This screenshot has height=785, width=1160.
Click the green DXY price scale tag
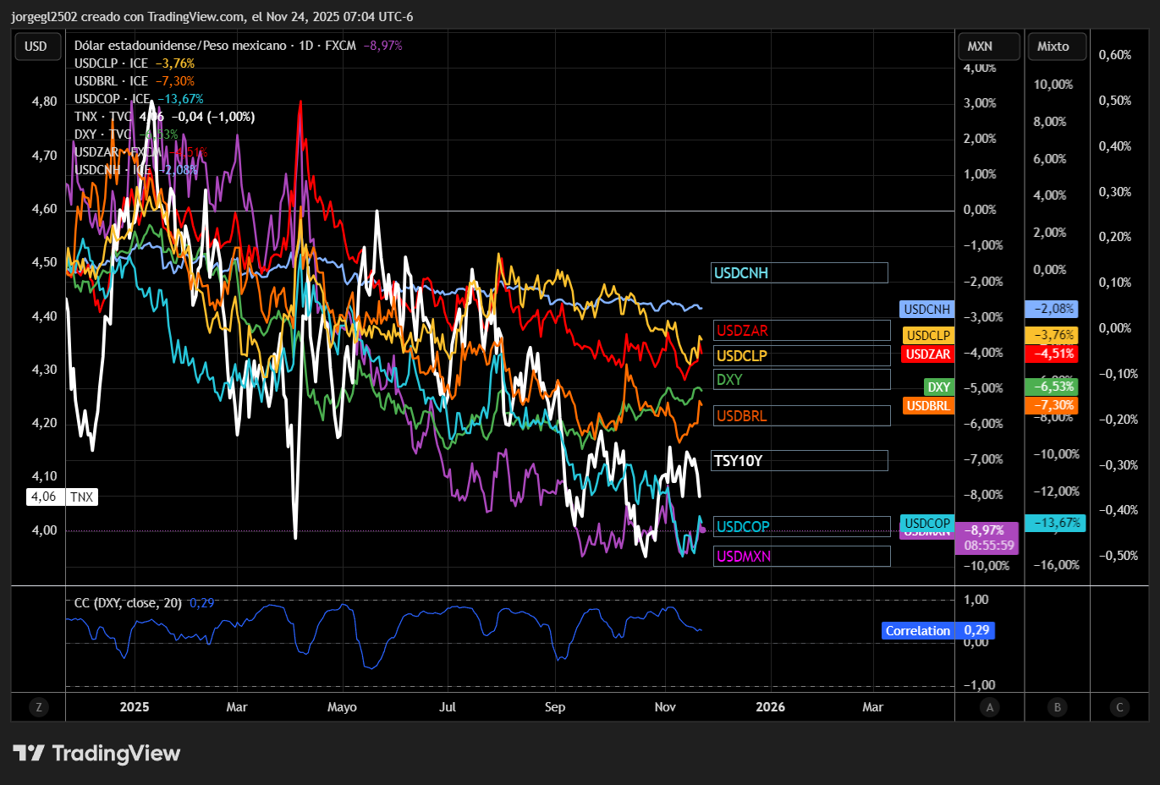pyautogui.click(x=939, y=387)
